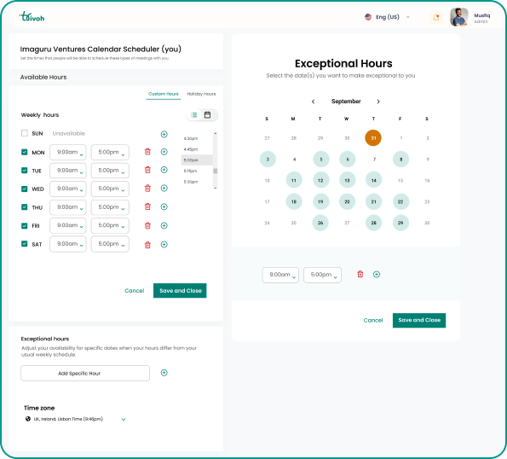The height and width of the screenshot is (459, 507).
Task: Select 5:00pm in time list
Action: point(197,160)
